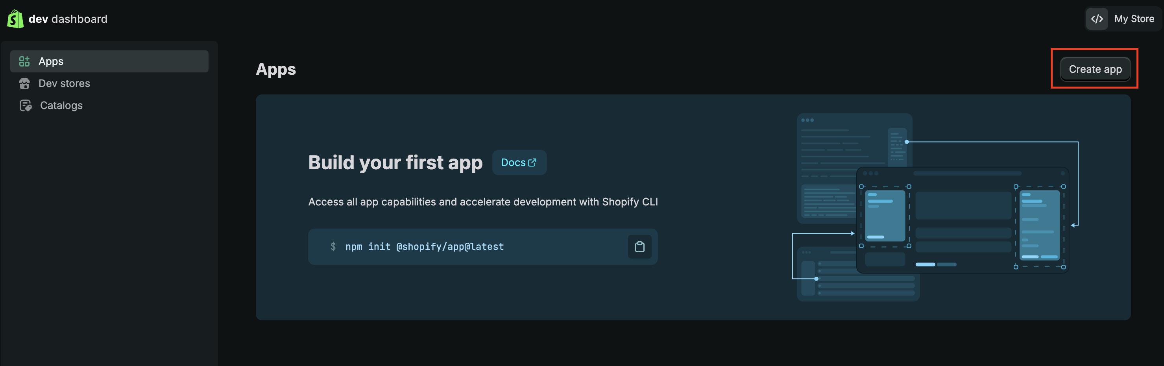This screenshot has width=1164, height=366.
Task: Click the code brackets icon beside My Store
Action: point(1097,19)
